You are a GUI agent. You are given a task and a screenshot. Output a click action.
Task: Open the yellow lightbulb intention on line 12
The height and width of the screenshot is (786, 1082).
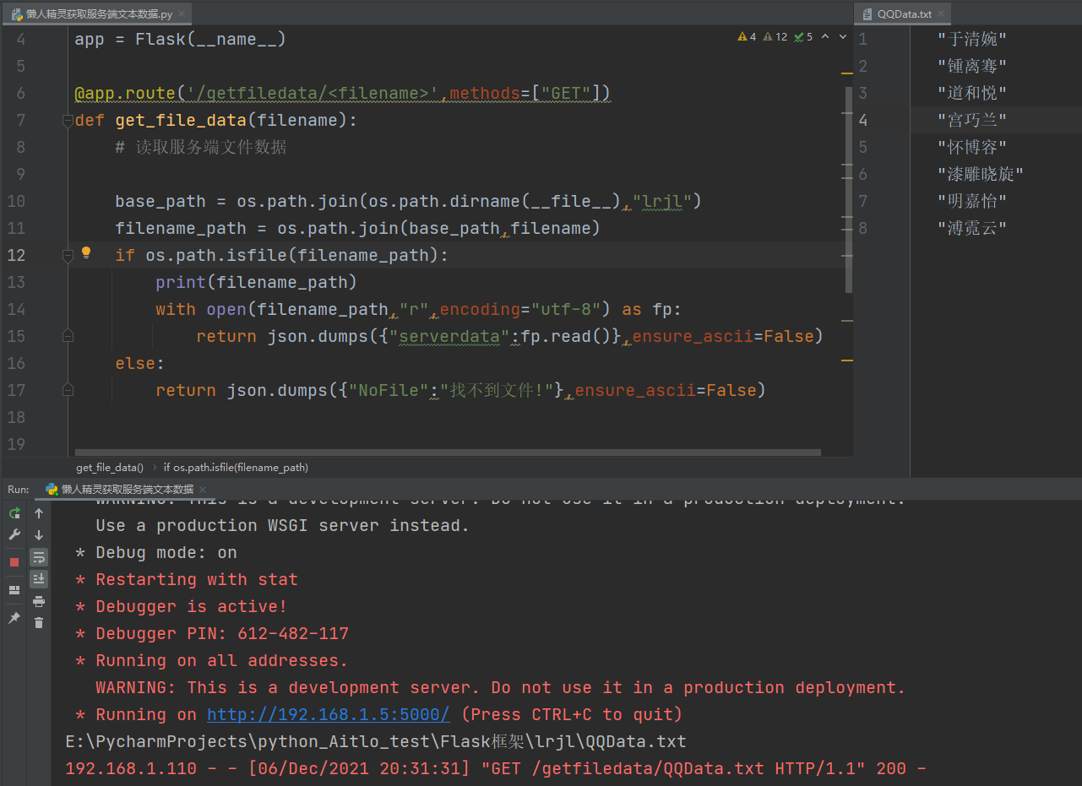point(85,252)
